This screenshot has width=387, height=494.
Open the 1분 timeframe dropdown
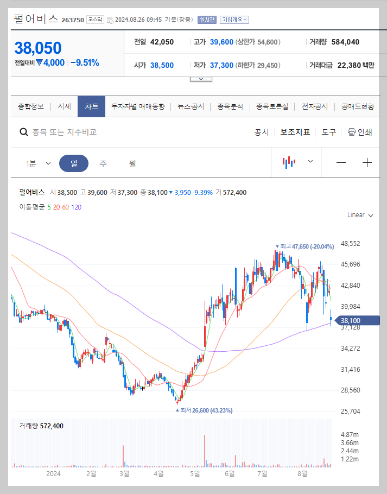point(39,162)
